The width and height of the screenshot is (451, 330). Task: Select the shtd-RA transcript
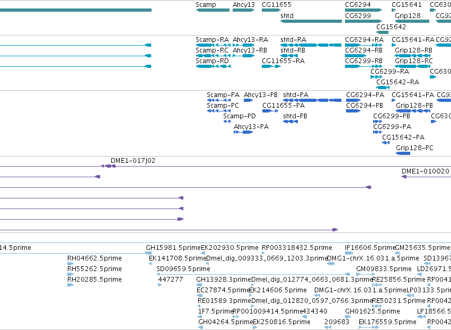(x=311, y=45)
